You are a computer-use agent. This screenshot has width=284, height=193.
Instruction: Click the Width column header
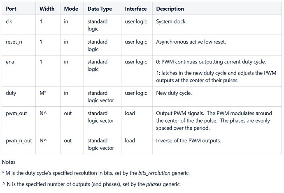[47, 8]
